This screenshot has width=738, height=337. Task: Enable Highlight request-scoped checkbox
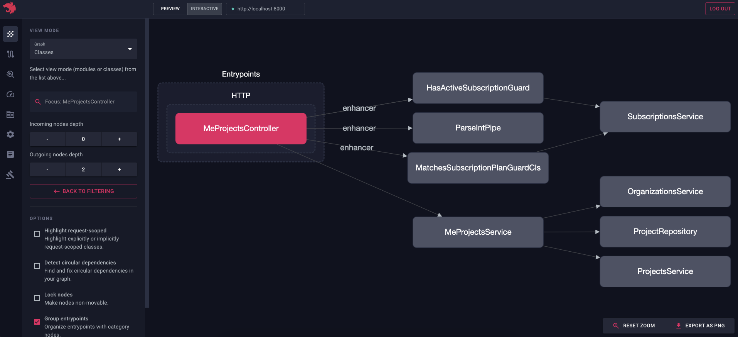point(37,234)
